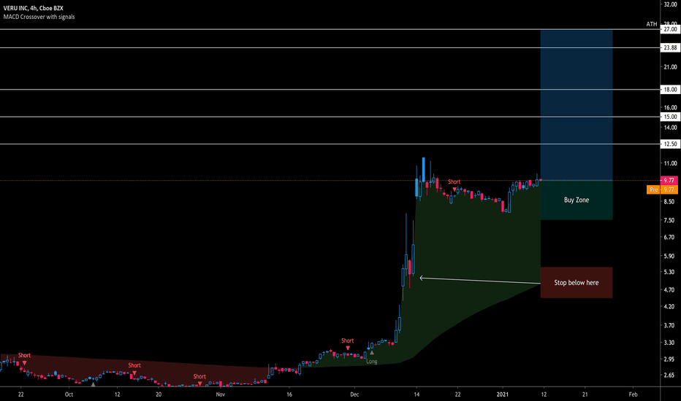Click the ATH label beside the top line

pyautogui.click(x=652, y=24)
